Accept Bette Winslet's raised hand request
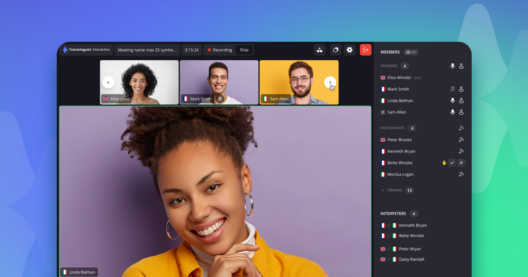 coord(452,163)
